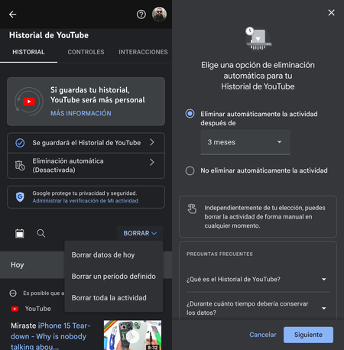Open help via the question mark icon

tap(141, 15)
